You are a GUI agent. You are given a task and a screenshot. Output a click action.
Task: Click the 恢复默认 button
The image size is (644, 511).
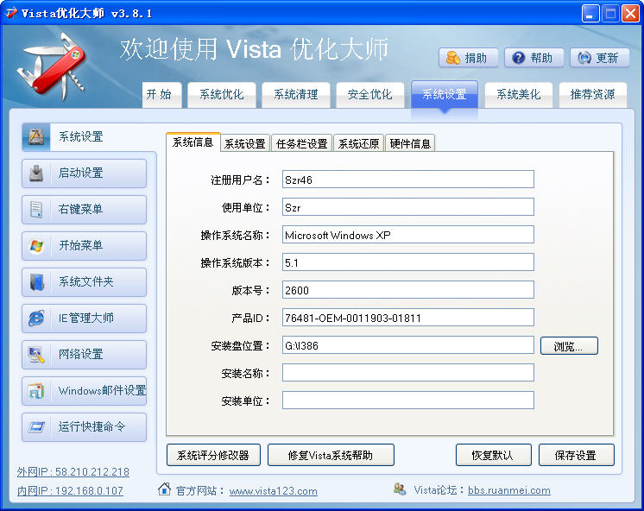[x=492, y=455]
